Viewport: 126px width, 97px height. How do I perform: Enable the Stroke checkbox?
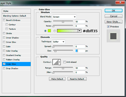coord(4,33)
